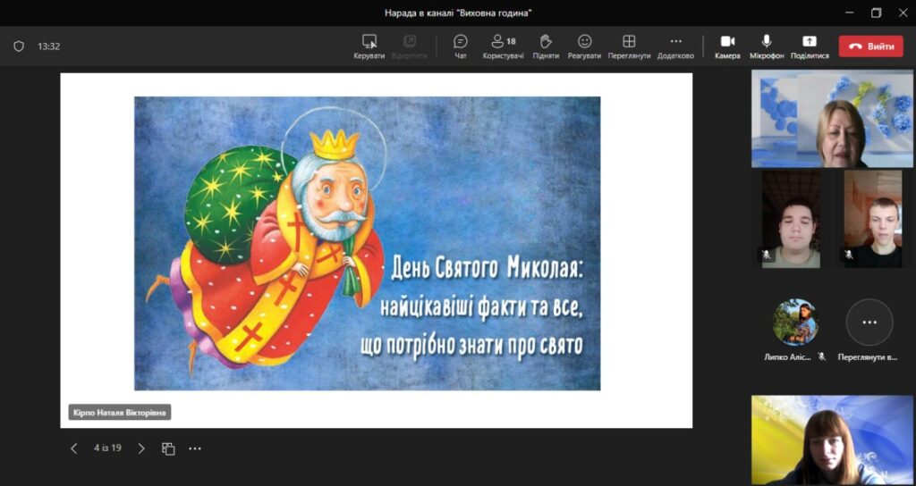Open slide options ellipsis below presentation
Viewport: 916px width, 486px height.
pyautogui.click(x=195, y=448)
